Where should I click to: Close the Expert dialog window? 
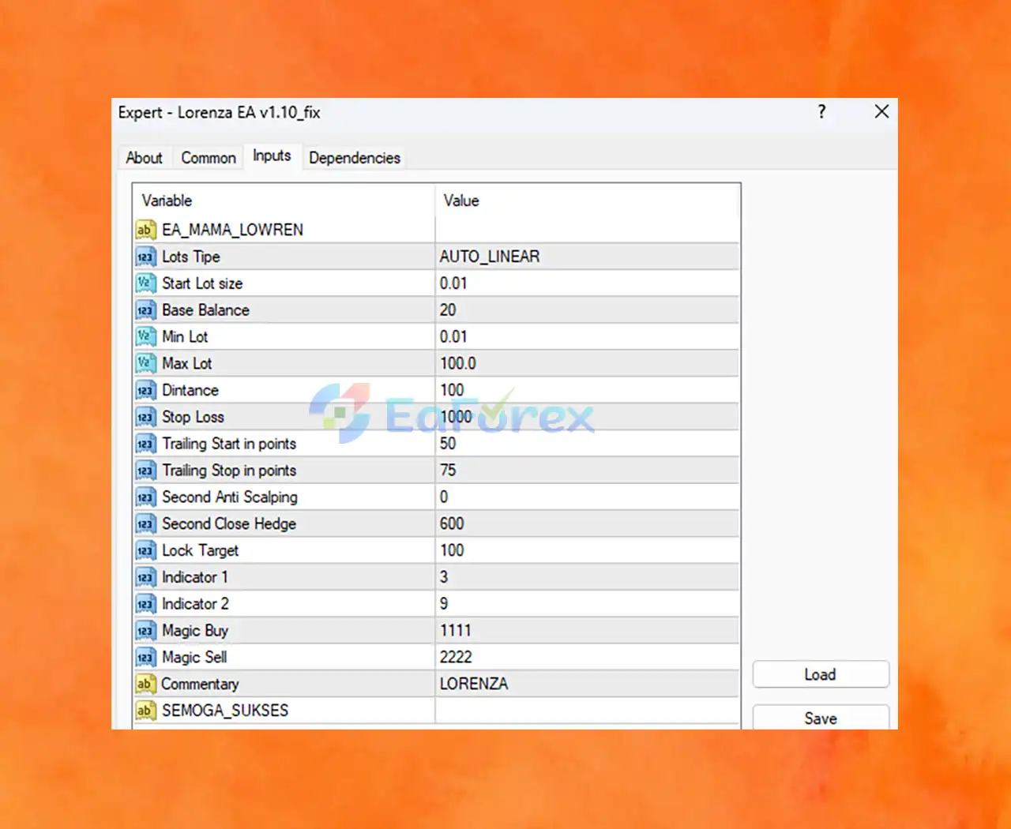point(881,112)
